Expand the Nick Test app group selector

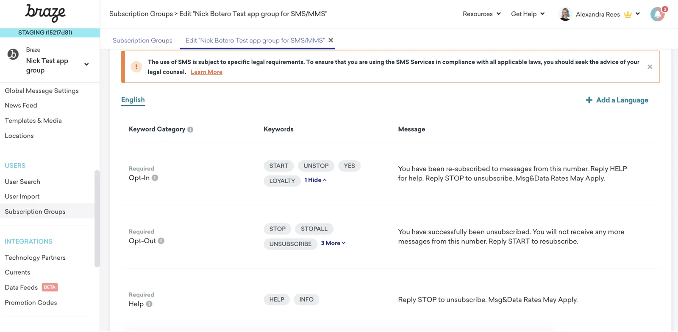[86, 65]
